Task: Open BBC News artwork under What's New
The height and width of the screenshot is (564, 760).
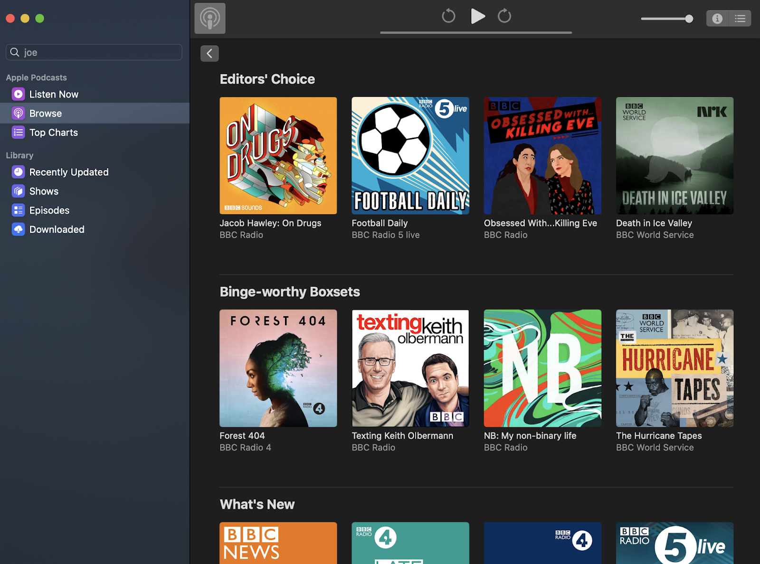Action: (x=278, y=543)
